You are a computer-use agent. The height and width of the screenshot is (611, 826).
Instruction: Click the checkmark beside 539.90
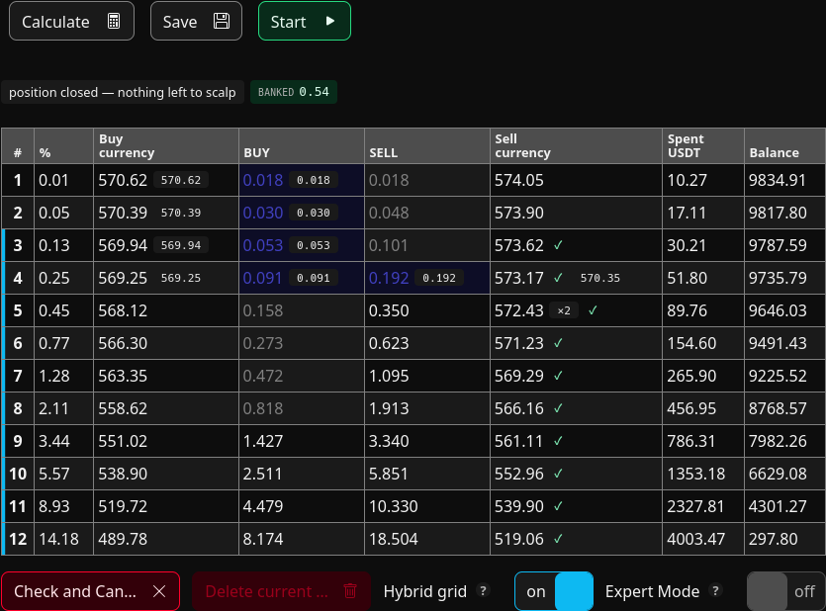pyautogui.click(x=558, y=506)
